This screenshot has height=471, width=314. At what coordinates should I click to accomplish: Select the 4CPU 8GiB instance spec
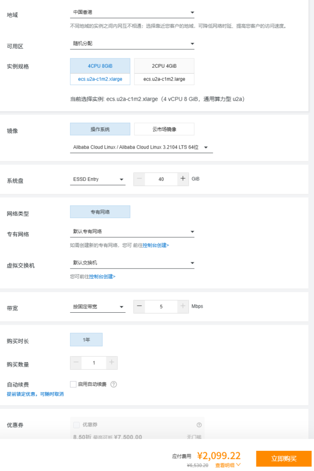(x=100, y=71)
